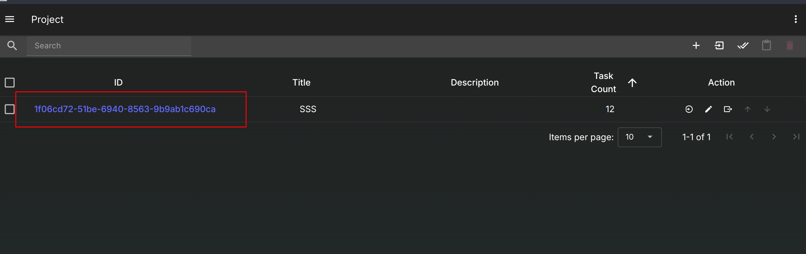806x254 pixels.
Task: Click the Title column header
Action: click(x=301, y=82)
